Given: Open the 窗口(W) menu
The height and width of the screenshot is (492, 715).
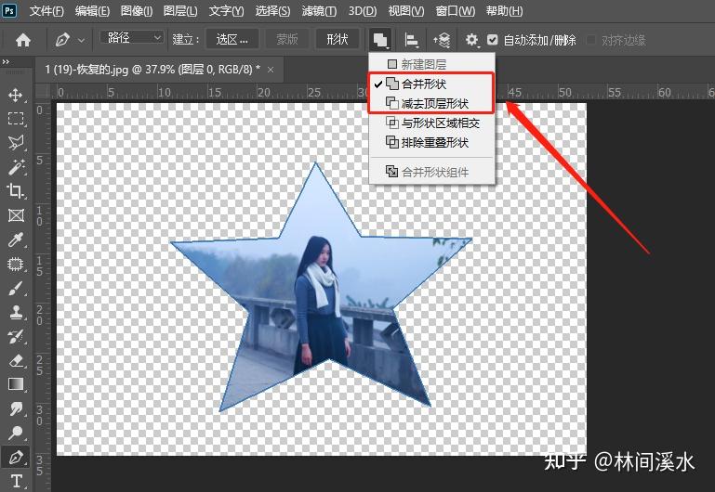Looking at the screenshot, I should pyautogui.click(x=455, y=11).
